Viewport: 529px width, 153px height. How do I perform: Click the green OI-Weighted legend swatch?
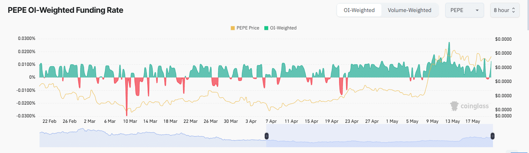[x=266, y=28]
